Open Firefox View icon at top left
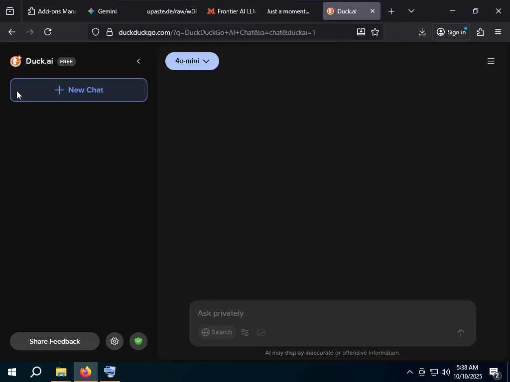Screen dimensions: 510x382 [x=10, y=11]
